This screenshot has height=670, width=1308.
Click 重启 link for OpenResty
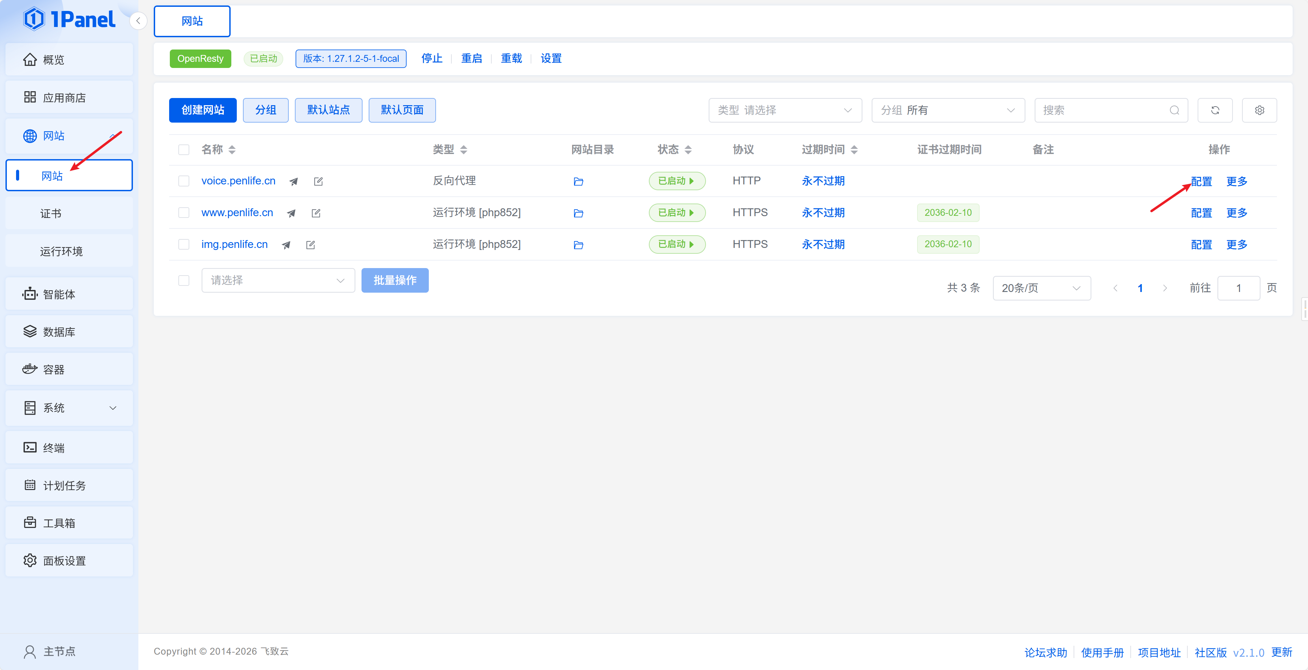point(471,58)
